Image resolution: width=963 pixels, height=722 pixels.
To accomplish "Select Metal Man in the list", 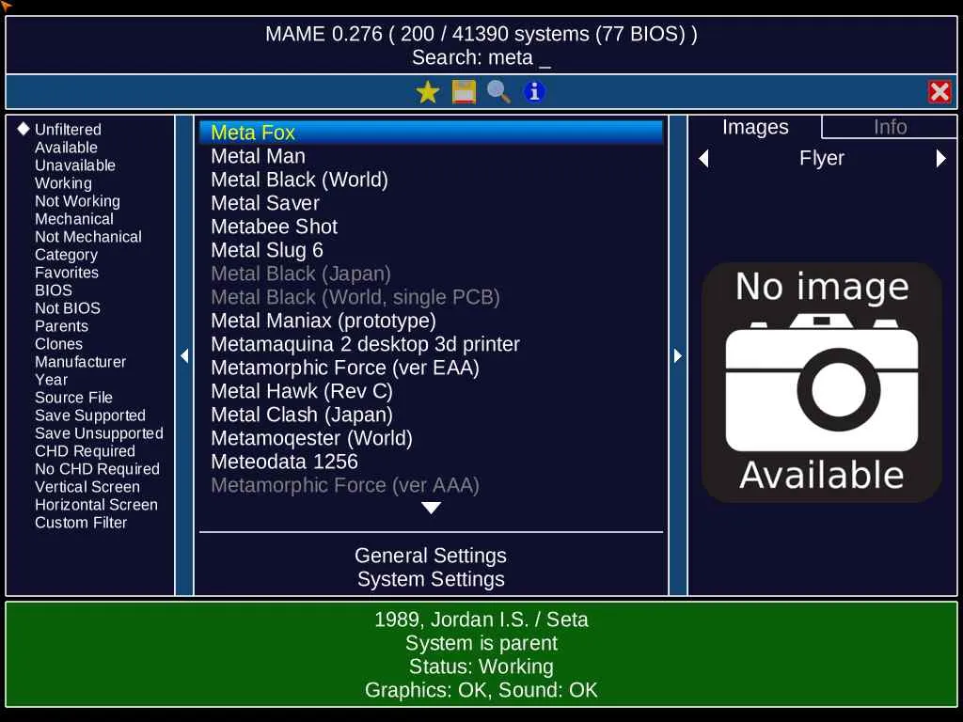I will tap(431, 156).
